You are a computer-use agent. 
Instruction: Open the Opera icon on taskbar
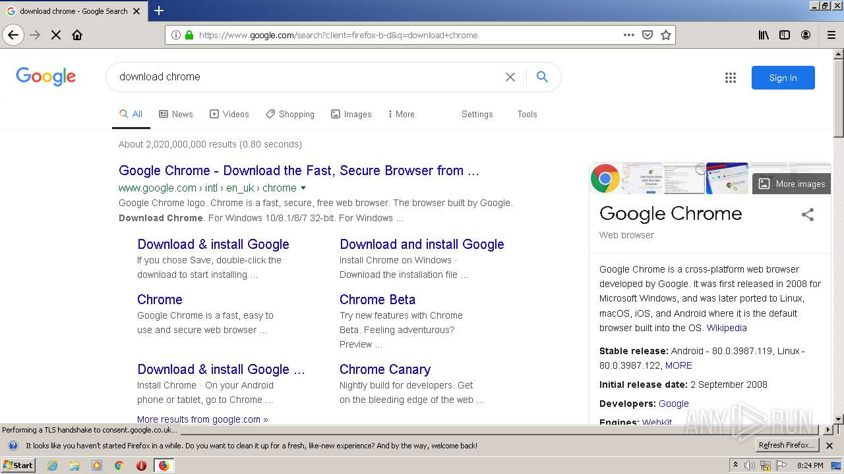tap(141, 465)
